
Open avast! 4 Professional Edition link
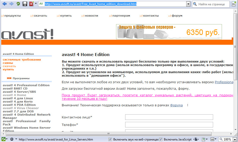pos(26,85)
